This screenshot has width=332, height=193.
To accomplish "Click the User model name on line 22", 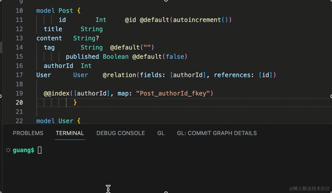I will (x=66, y=121).
